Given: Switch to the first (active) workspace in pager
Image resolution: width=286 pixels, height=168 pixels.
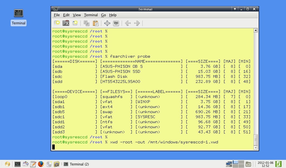Looking at the screenshot, I should click(236, 162).
